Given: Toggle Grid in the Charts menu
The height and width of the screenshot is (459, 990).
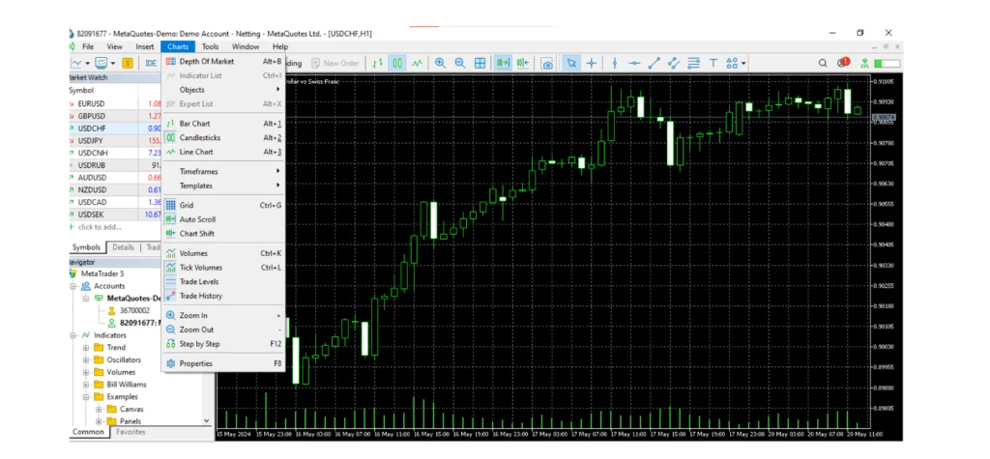Looking at the screenshot, I should pos(187,205).
